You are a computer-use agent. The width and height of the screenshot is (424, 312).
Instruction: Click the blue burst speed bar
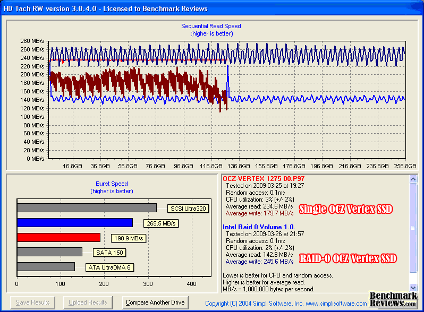coord(75,222)
